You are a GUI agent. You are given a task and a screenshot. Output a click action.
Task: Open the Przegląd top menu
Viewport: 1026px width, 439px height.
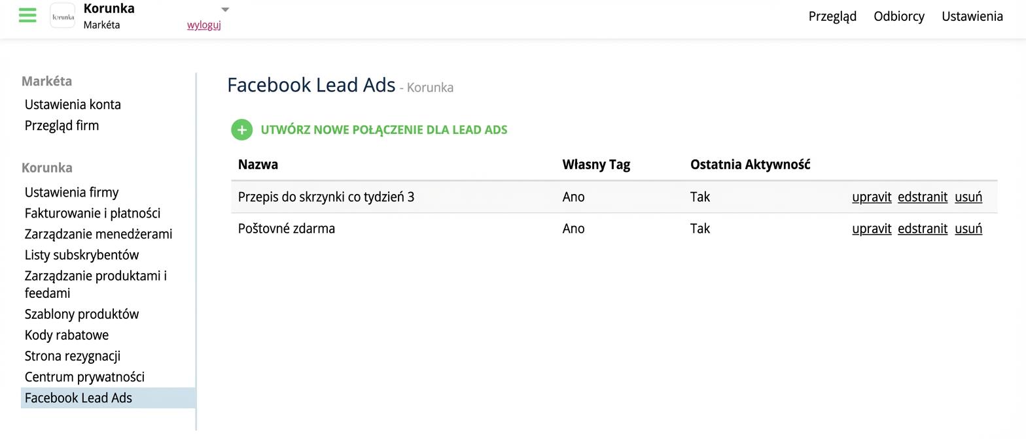click(x=832, y=16)
